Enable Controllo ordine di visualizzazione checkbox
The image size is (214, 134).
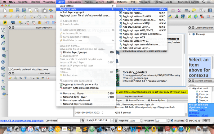coord(10,69)
